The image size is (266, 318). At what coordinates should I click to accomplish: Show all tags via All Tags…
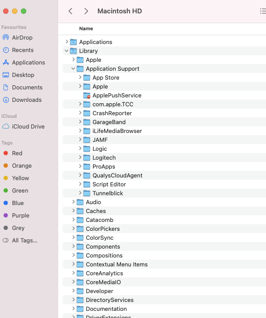click(24, 240)
